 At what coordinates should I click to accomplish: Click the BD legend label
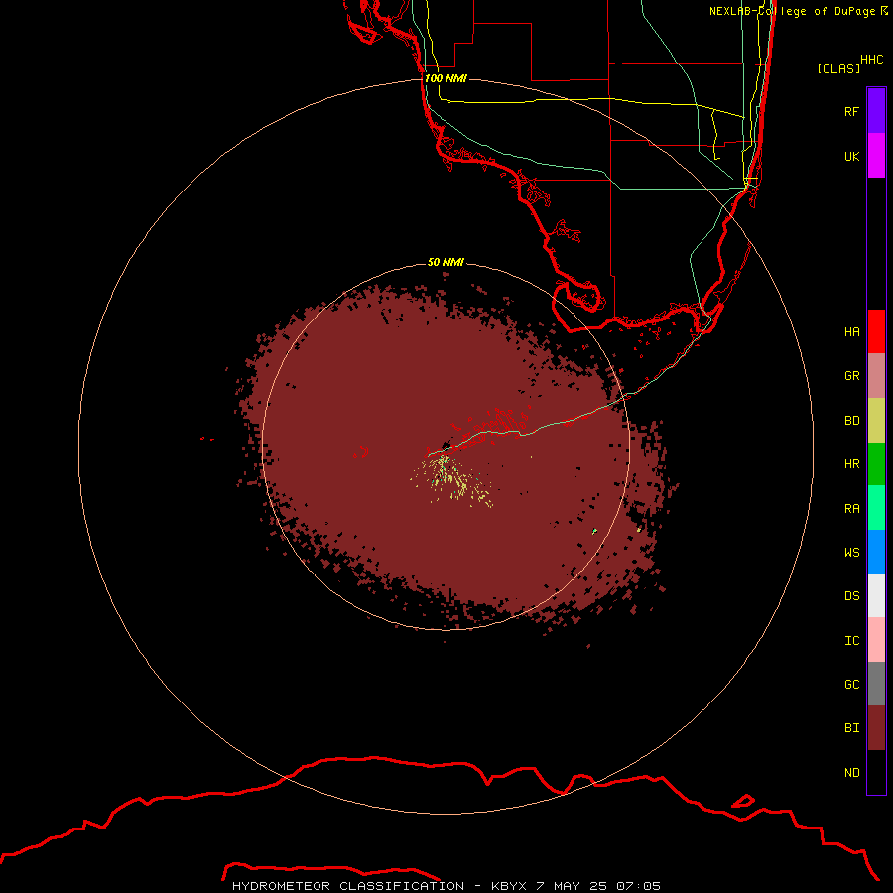click(851, 421)
